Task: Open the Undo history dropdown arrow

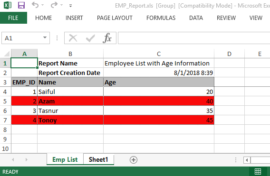Action: pos(42,5)
